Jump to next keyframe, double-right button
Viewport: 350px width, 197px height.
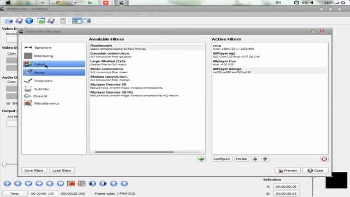click(x=60, y=184)
